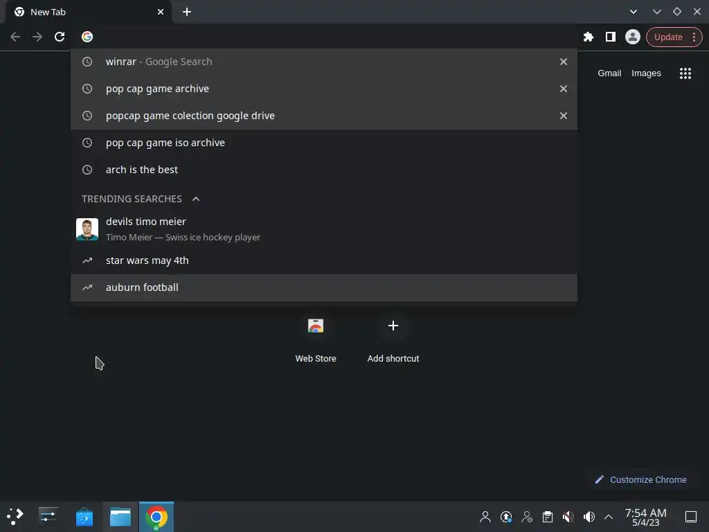Screen dimensions: 709x532
Task: Click the muted audio tray icon
Action: click(568, 517)
